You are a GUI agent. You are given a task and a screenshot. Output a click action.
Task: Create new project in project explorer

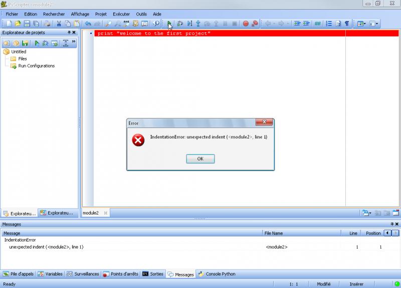point(7,43)
